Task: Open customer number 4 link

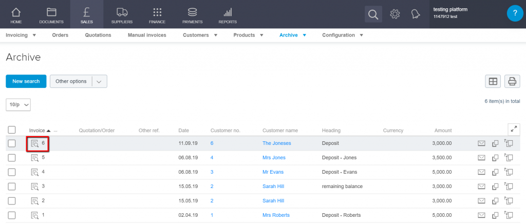Action: coord(212,158)
